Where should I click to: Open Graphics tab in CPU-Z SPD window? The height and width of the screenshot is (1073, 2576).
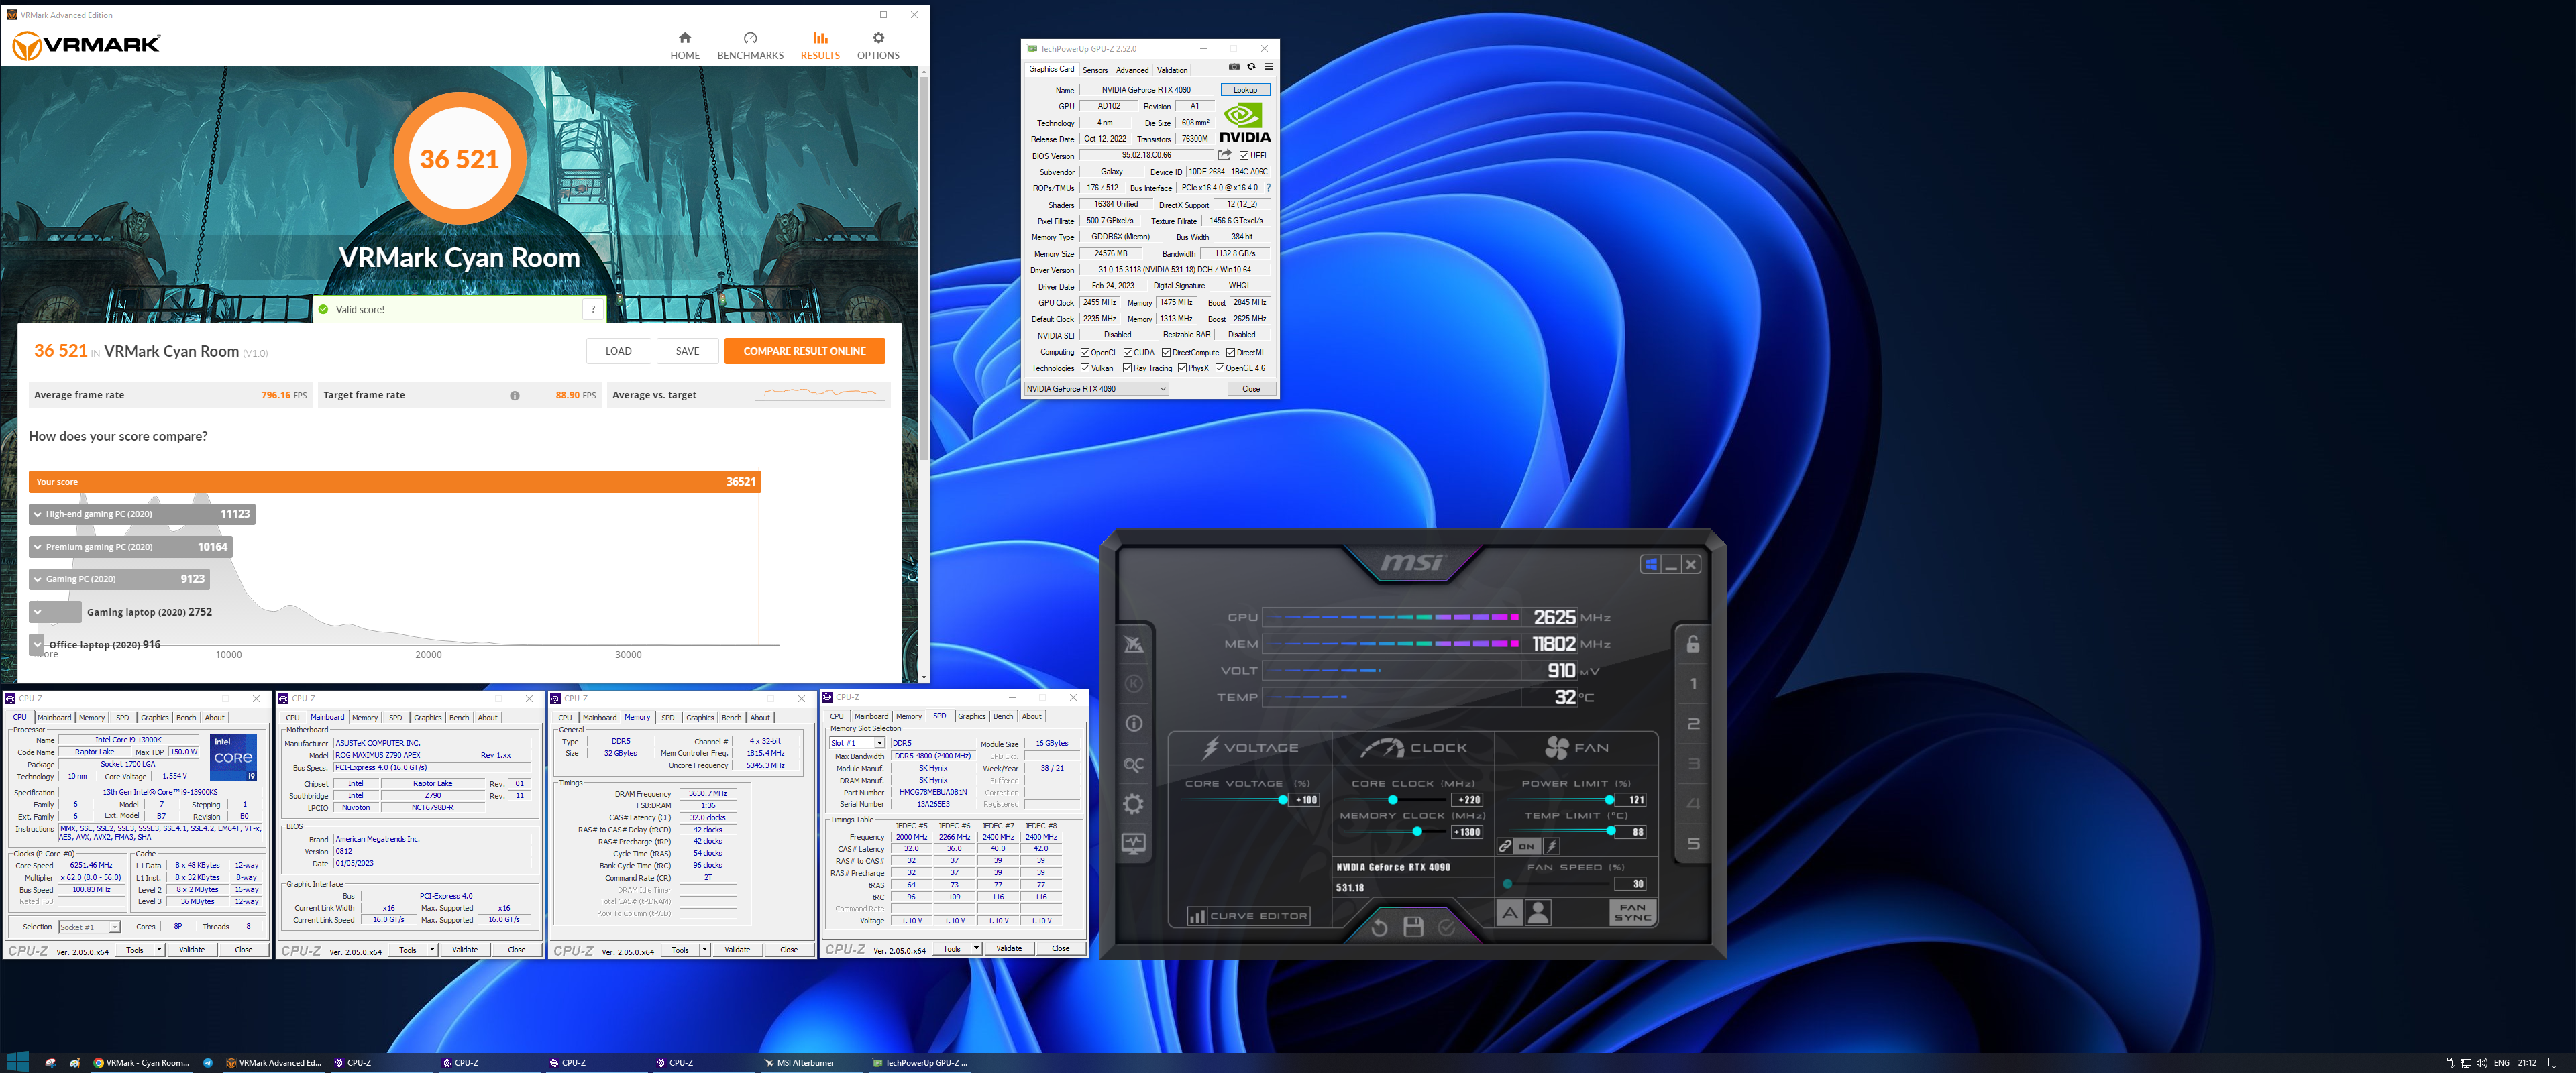pos(971,717)
